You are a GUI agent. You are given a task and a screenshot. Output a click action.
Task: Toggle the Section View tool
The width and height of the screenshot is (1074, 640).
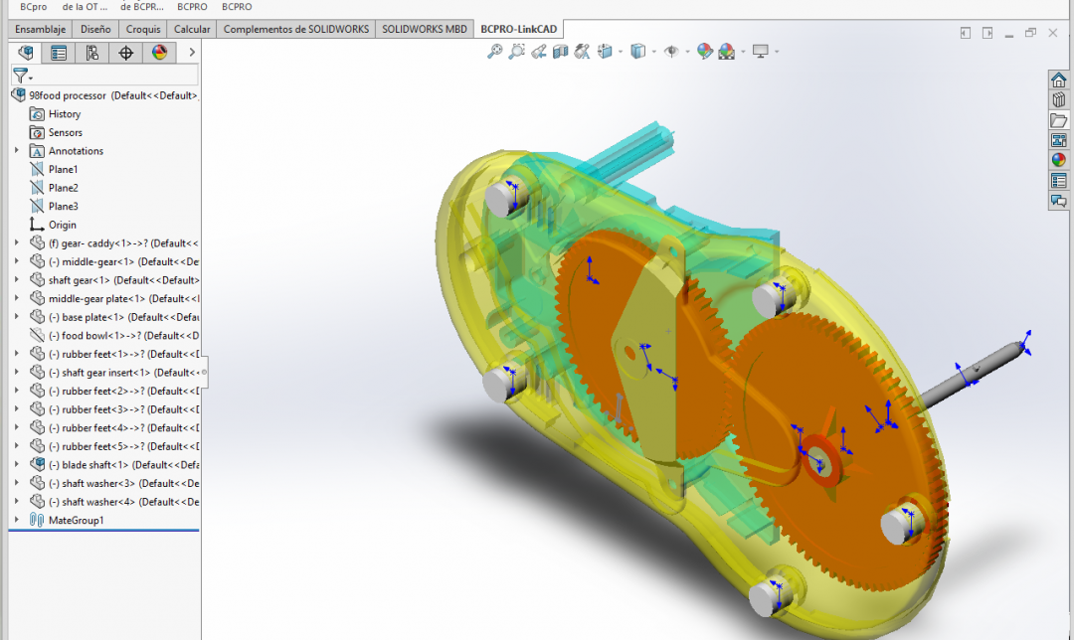[x=560, y=52]
